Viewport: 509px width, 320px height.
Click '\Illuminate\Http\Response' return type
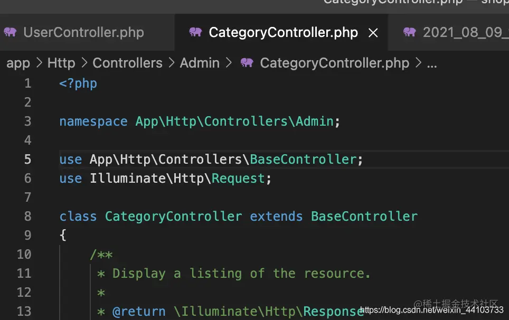coord(269,312)
